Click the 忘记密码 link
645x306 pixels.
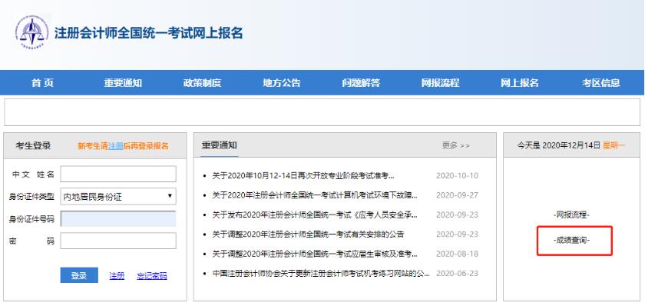point(152,276)
